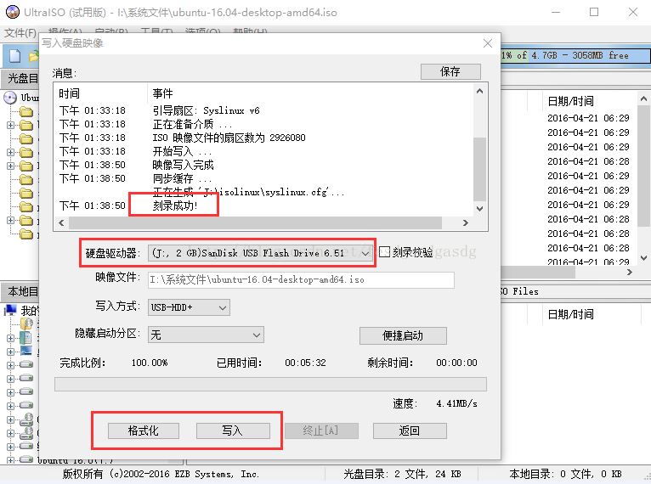The height and width of the screenshot is (484, 651).
Task: Open the 写入方式 USB-HDD+ dropdown
Action: tap(223, 307)
